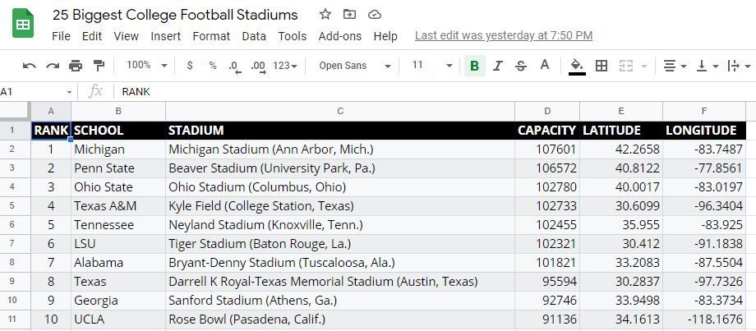Viewport: 756px width, 331px height.
Task: Toggle Bold formatting
Action: 474,66
